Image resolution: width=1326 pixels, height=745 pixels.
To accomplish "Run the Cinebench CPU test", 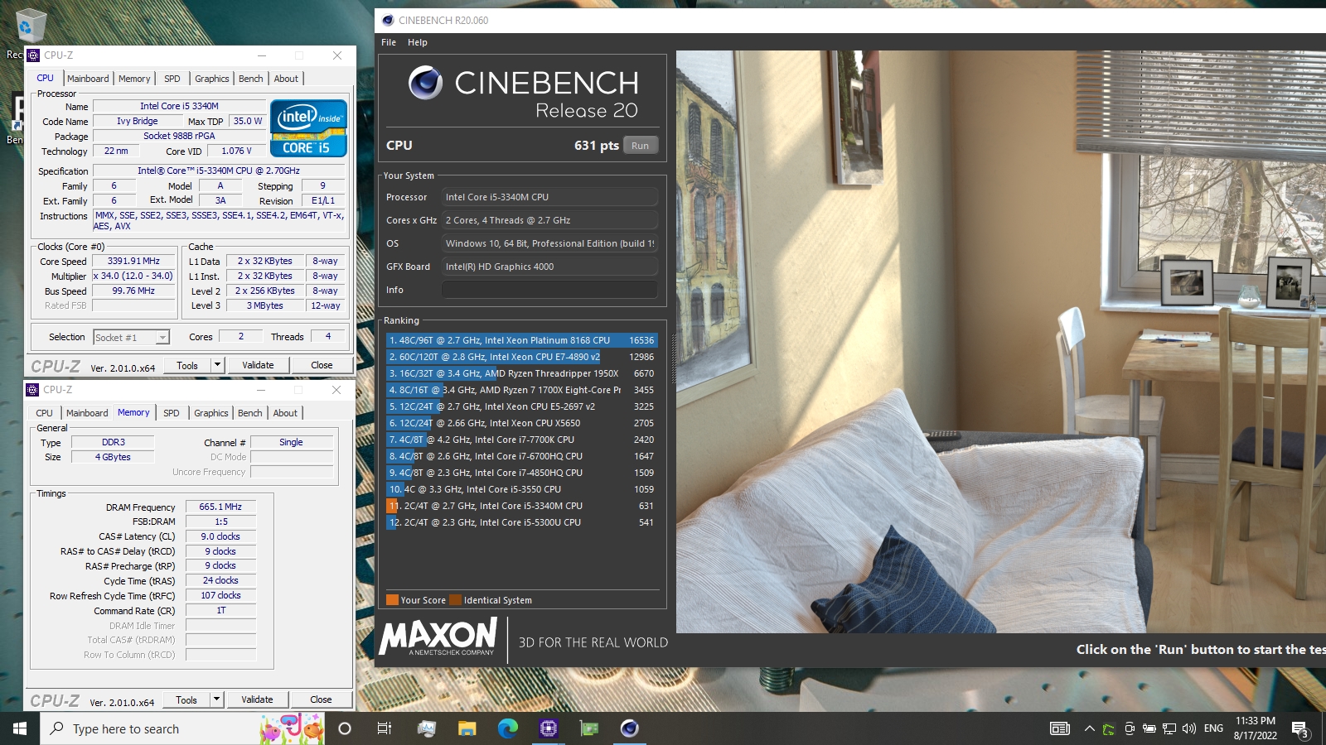I will click(641, 146).
